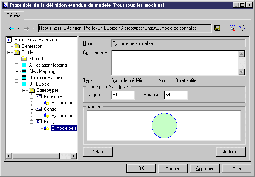
Task: Click the Appliquer button
Action: coord(205,168)
